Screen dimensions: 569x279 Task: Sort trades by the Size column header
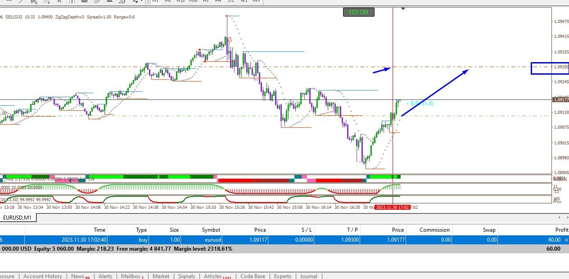(x=174, y=229)
